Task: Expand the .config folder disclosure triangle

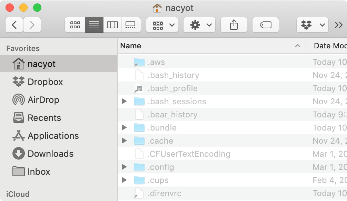Action: [125, 167]
